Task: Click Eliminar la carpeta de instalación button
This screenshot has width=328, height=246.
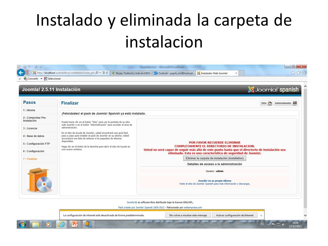Action: (215, 158)
